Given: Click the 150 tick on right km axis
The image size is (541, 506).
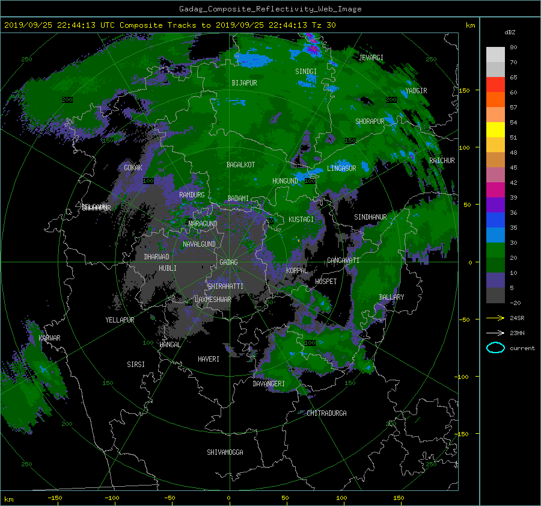Looking at the screenshot, I should (465, 90).
